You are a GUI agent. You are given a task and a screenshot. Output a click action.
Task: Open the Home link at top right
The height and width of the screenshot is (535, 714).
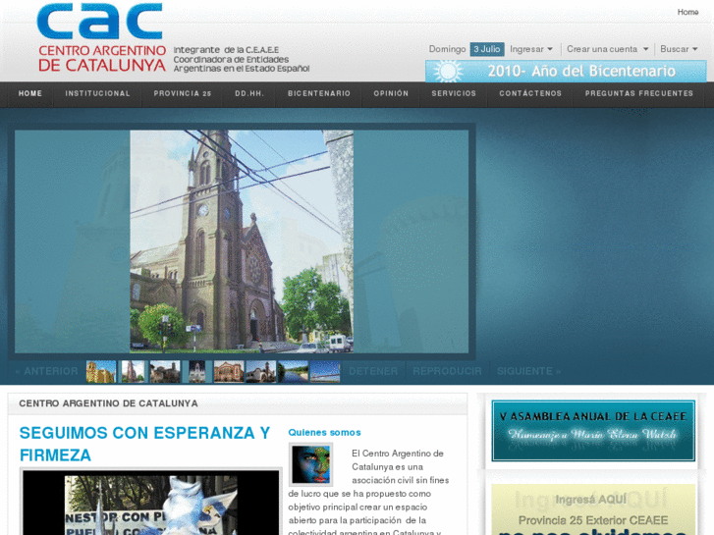(x=687, y=13)
